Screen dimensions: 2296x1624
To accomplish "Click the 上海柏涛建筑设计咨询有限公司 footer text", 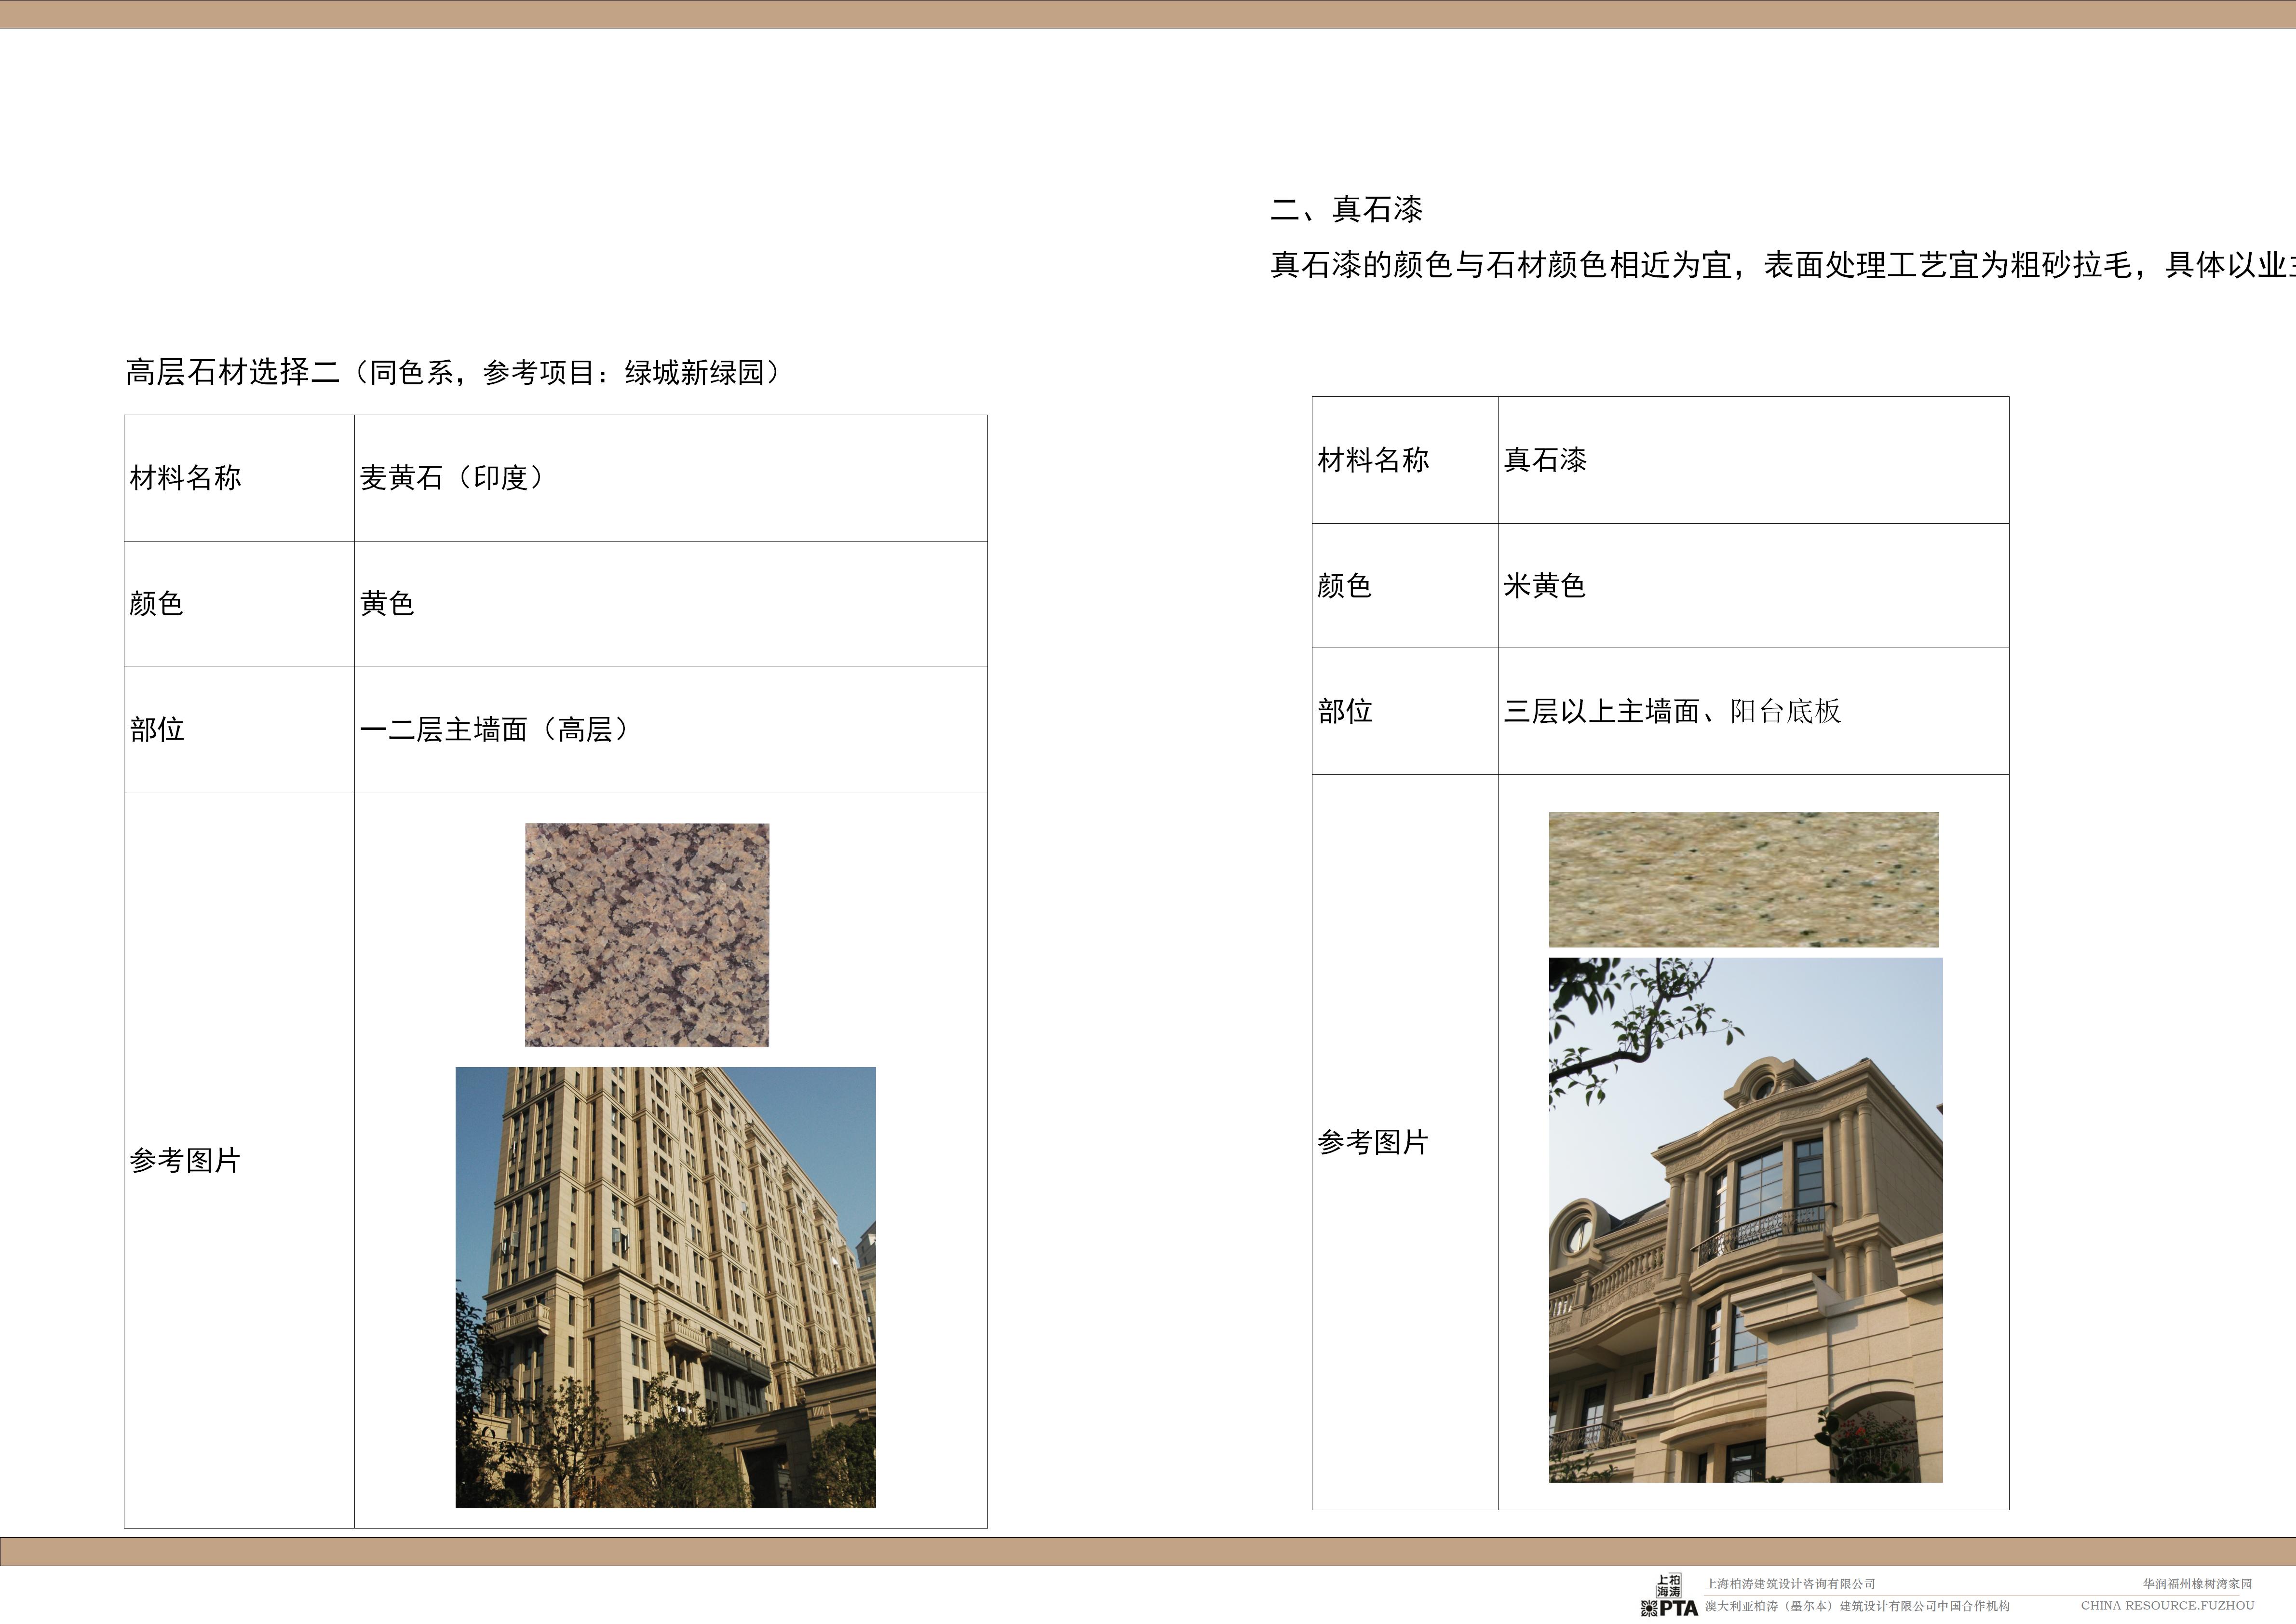I will coord(1790,1584).
